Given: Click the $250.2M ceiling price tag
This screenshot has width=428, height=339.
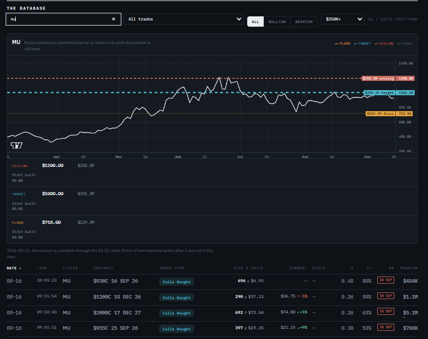Looking at the screenshot, I should (x=378, y=79).
